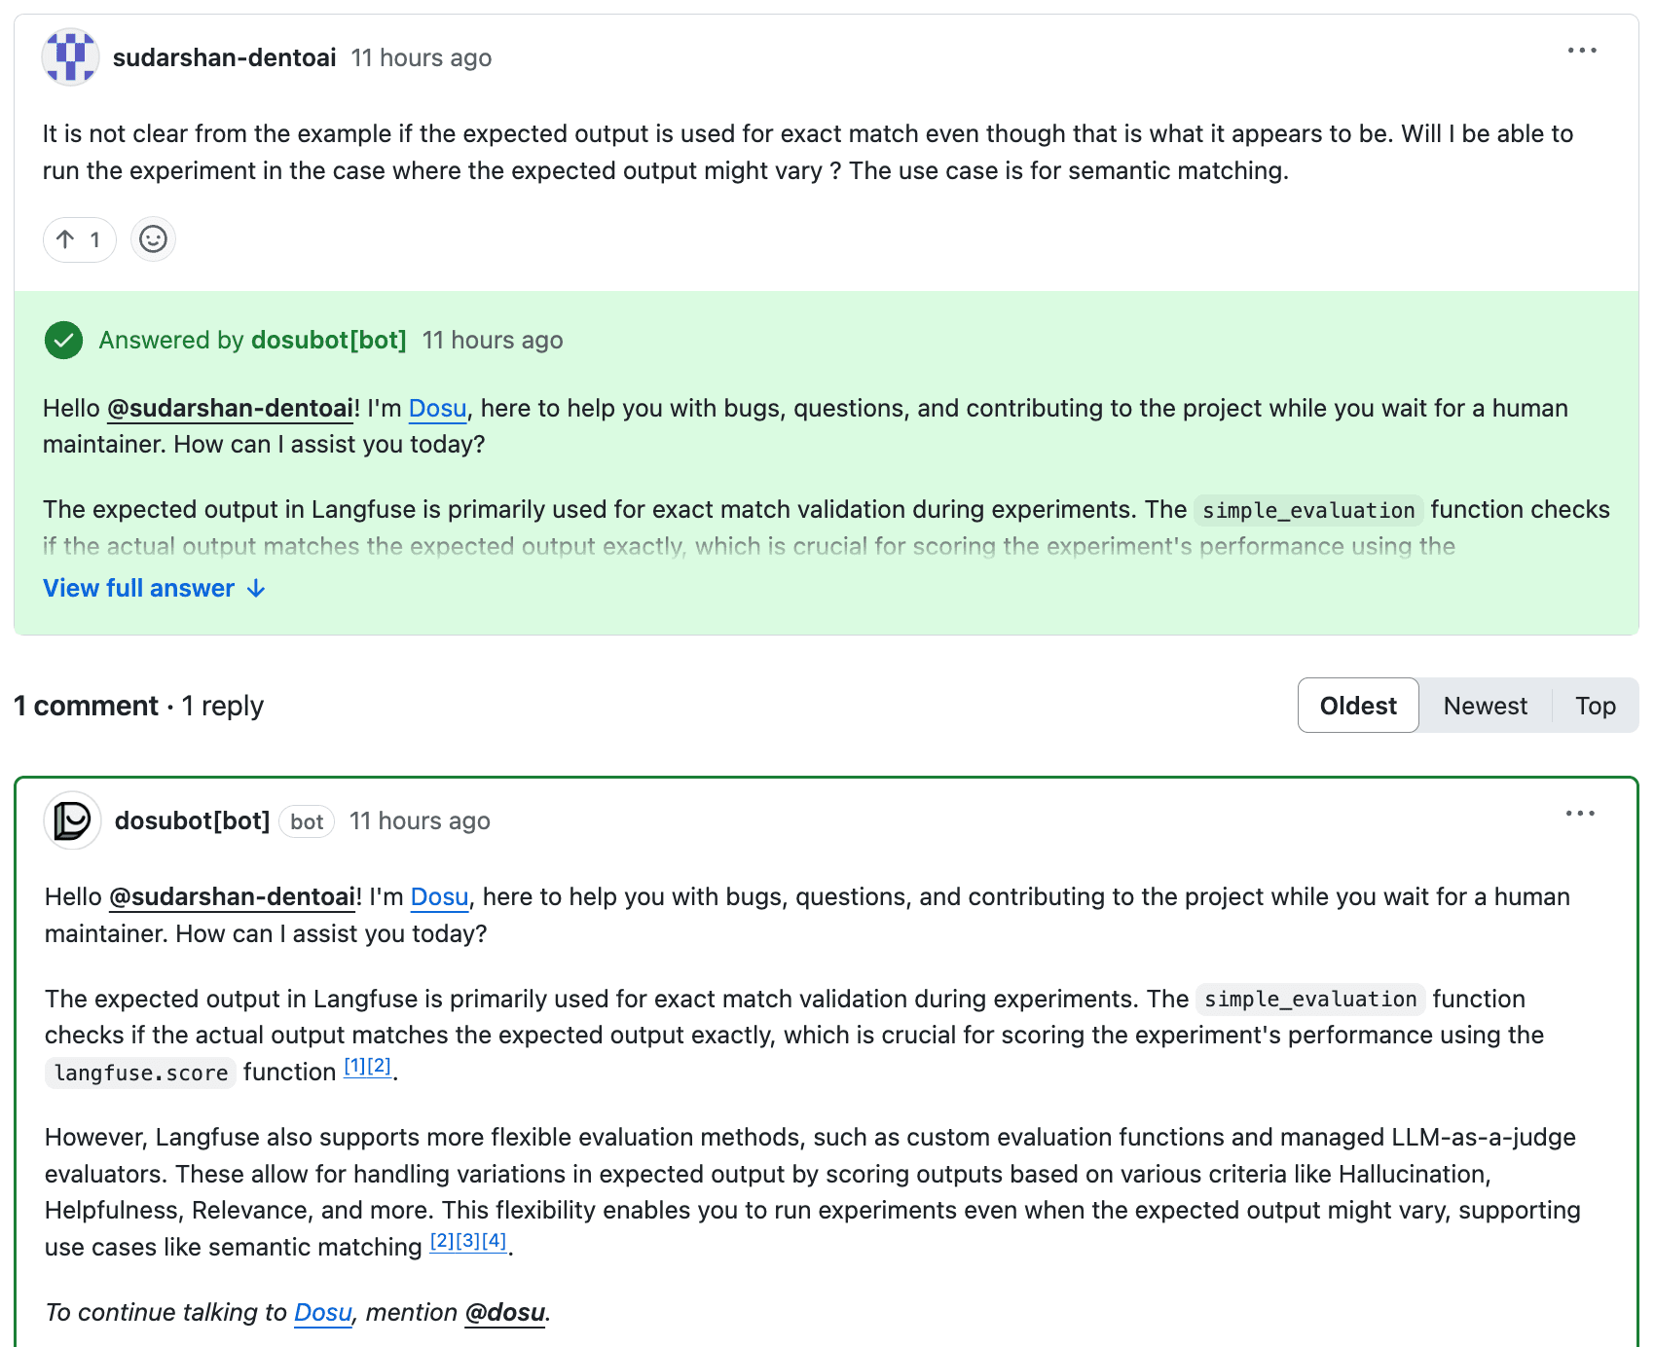
Task: Click the 1 comment label
Action: tap(86, 706)
